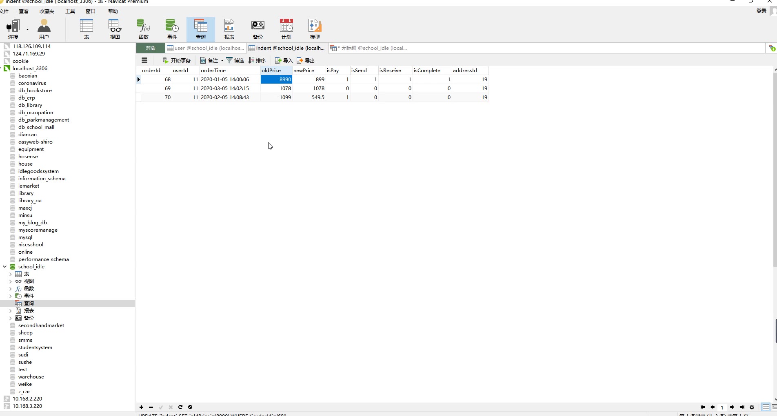The width and height of the screenshot is (777, 416).
Task: Go to previous page of records
Action: pyautogui.click(x=713, y=407)
